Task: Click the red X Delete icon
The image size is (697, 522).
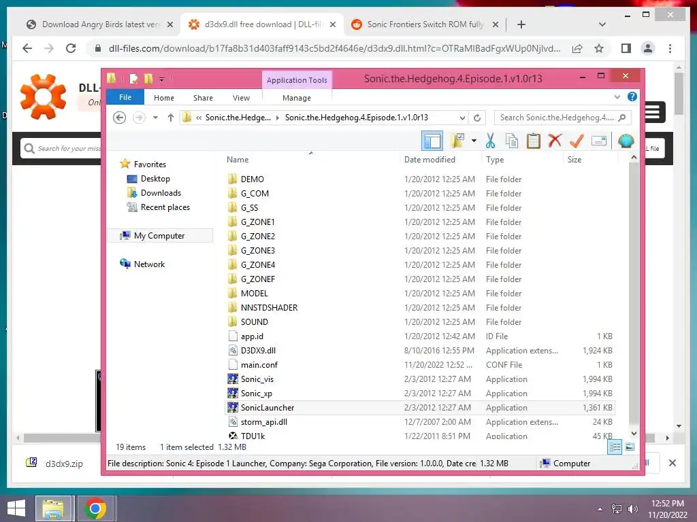Action: point(555,141)
